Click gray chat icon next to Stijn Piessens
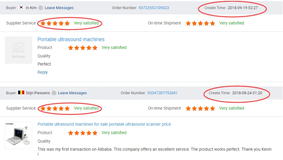This screenshot has width=283, height=160. pos(54,93)
